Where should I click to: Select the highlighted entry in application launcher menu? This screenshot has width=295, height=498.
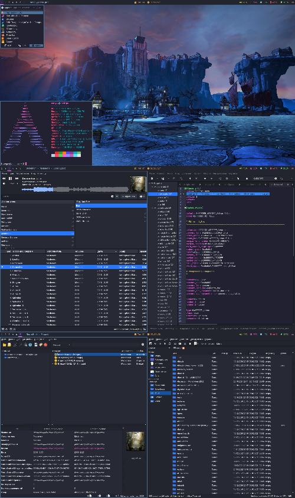coord(22,12)
